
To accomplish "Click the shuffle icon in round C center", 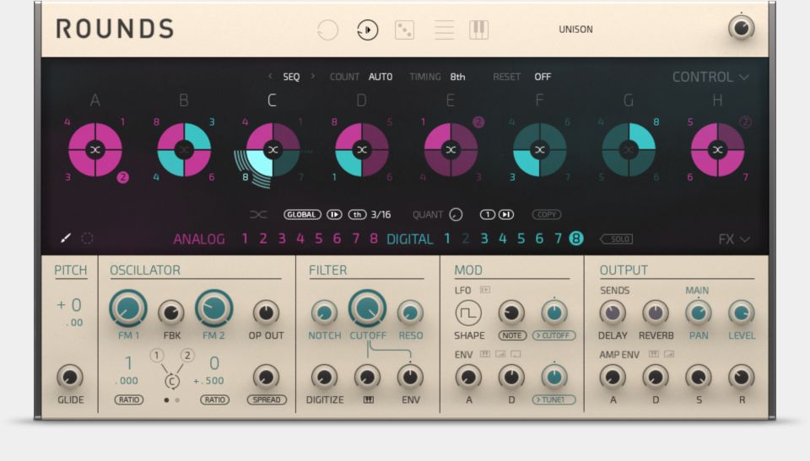I will [272, 150].
